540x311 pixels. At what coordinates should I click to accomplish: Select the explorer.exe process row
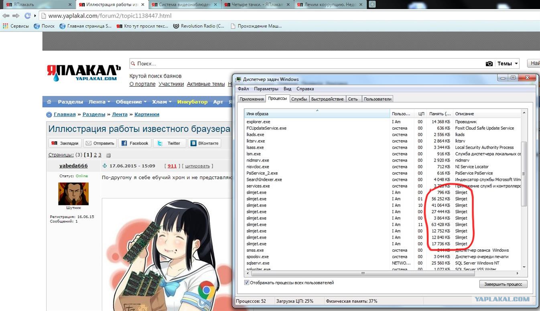tap(383, 122)
